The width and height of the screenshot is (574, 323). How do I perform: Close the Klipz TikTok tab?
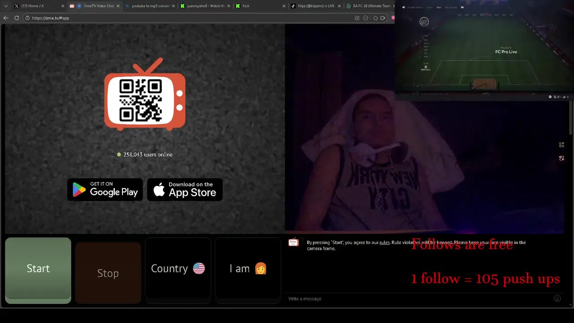click(339, 6)
